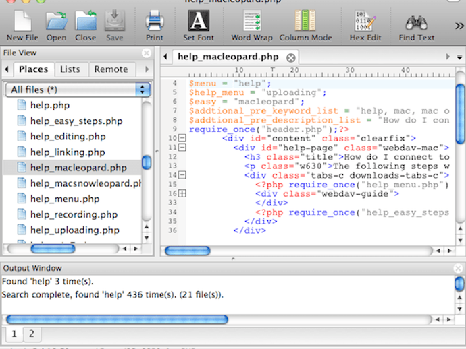Click the "Search complete" output result line
Viewport: 466px width, 349px height.
[x=112, y=294]
